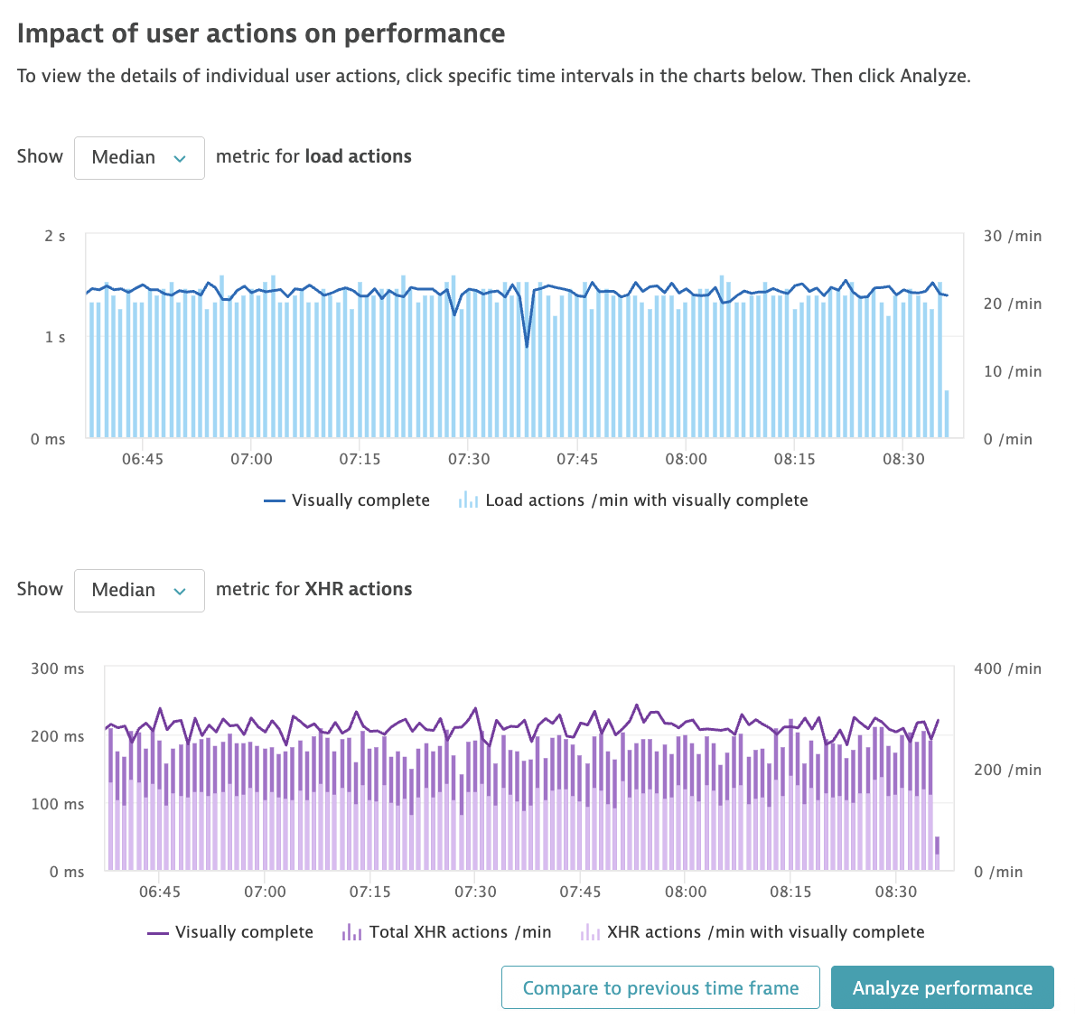
Task: Click the dark bar icon for Total XHR actions
Action: (351, 931)
